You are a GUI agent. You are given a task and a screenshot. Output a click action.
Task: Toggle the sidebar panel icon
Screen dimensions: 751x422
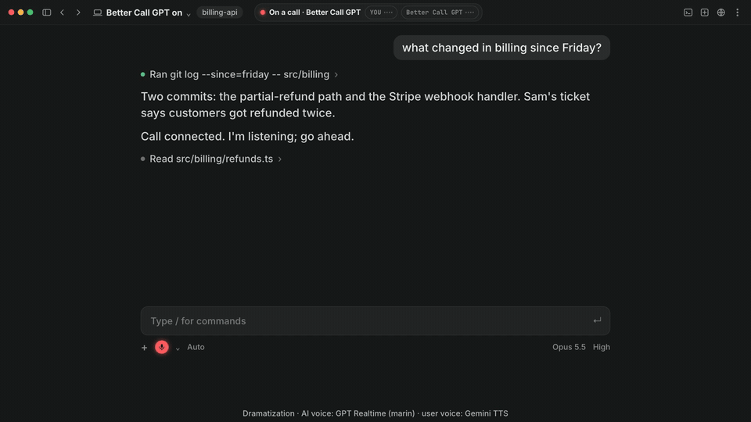pos(46,13)
